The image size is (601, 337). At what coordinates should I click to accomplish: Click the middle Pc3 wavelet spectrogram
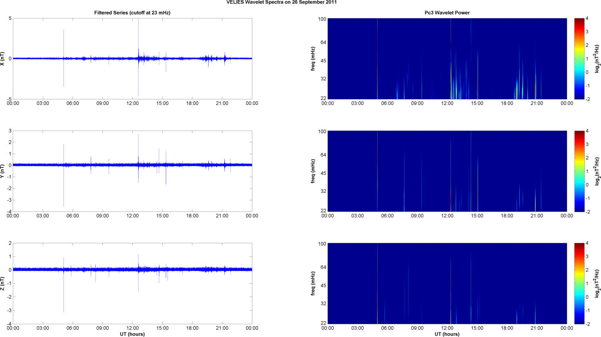point(447,171)
